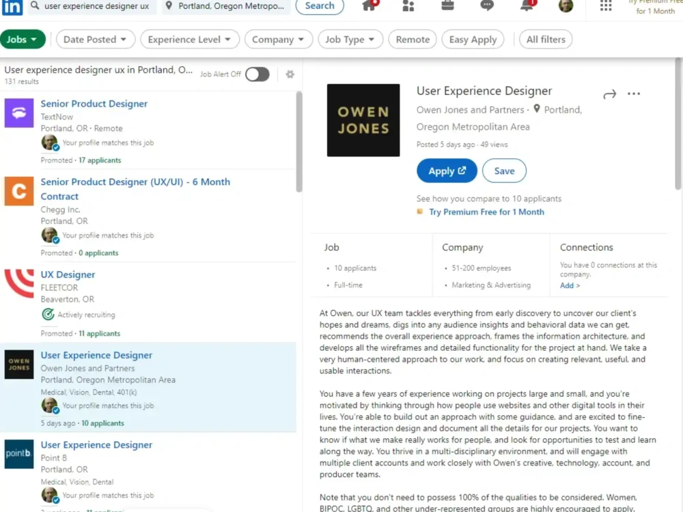The height and width of the screenshot is (512, 683).
Task: Open Senior Product Designer at TextNow
Action: [94, 104]
